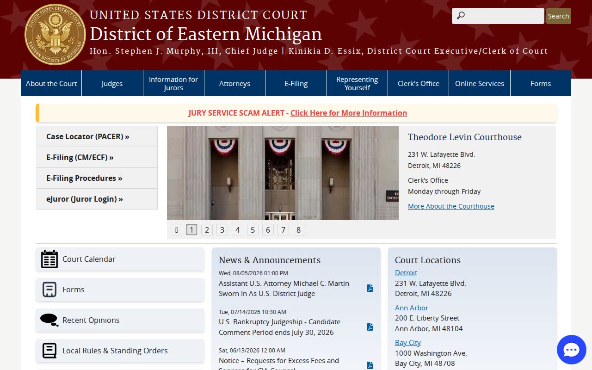592x370 pixels.
Task: Open Information for Jurors menu
Action: (173, 83)
